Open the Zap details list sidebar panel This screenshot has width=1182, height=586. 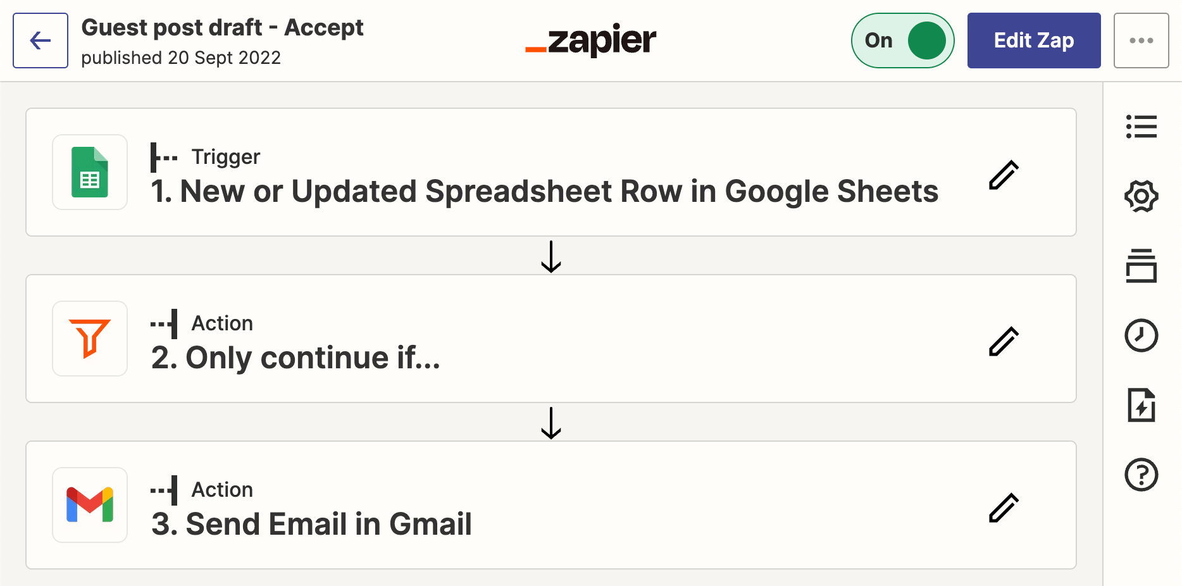pos(1141,127)
